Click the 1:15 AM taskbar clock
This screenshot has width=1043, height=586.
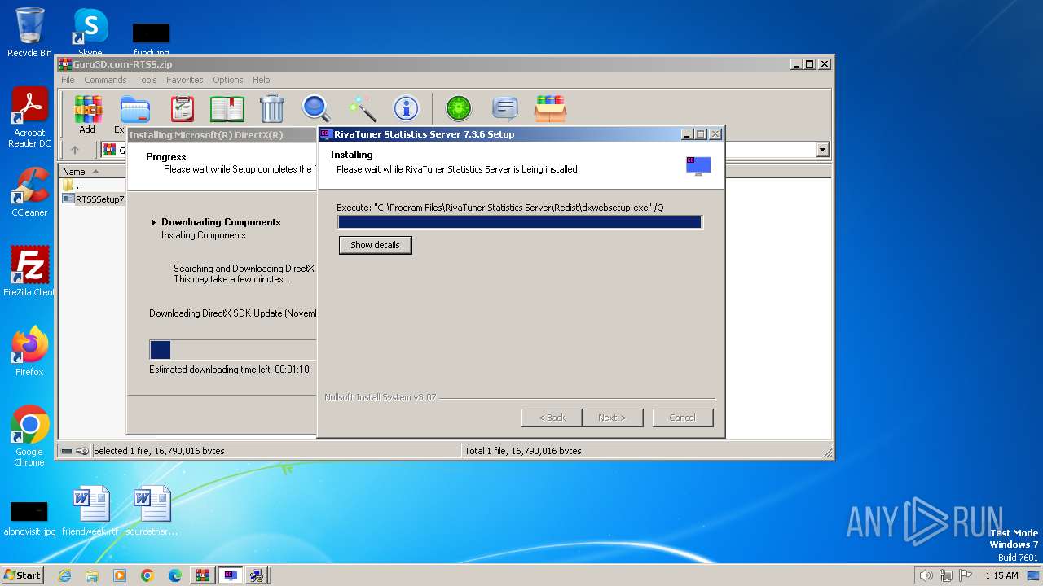pyautogui.click(x=1001, y=575)
